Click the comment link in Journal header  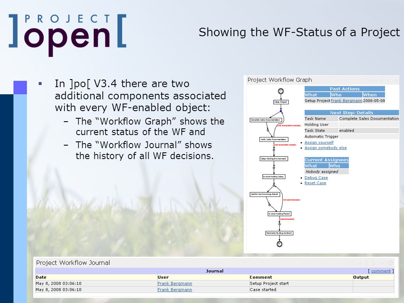pyautogui.click(x=381, y=271)
